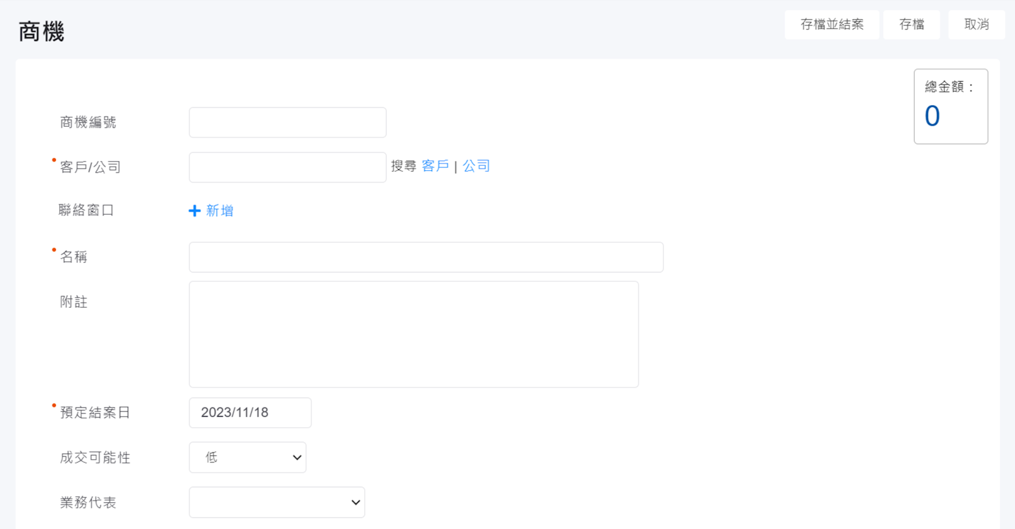Image resolution: width=1015 pixels, height=529 pixels.
Task: Click the plus icon beside 新增
Action: coord(195,211)
